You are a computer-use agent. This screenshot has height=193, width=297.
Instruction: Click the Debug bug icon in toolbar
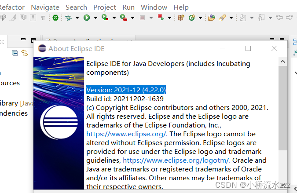point(68,18)
